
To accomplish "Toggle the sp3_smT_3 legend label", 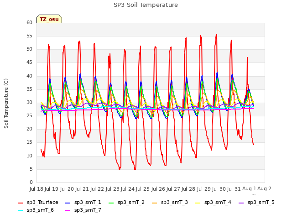I will pyautogui.click(x=174, y=203).
